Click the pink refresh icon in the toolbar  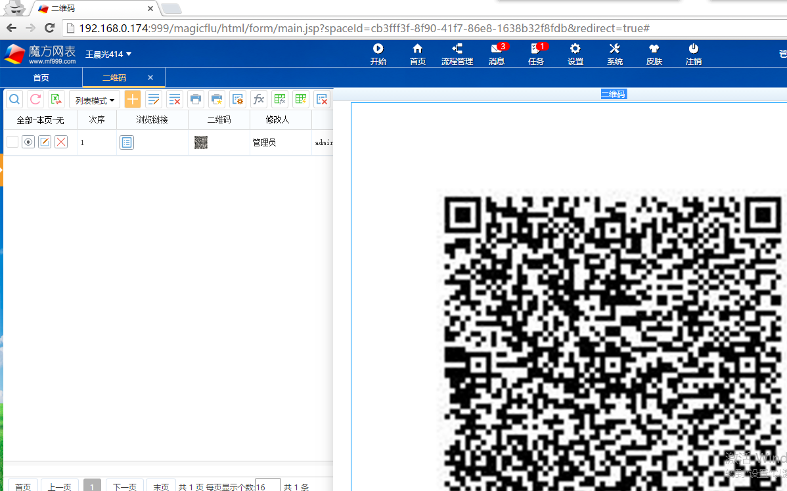35,99
